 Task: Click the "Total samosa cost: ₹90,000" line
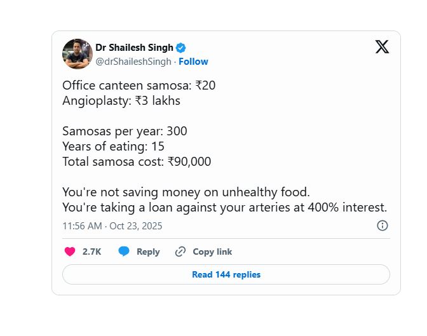tap(137, 162)
